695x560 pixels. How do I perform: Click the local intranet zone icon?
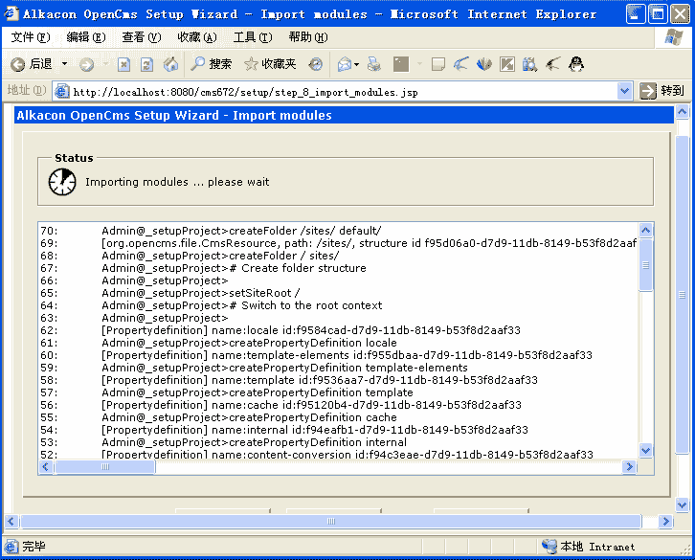(549, 547)
